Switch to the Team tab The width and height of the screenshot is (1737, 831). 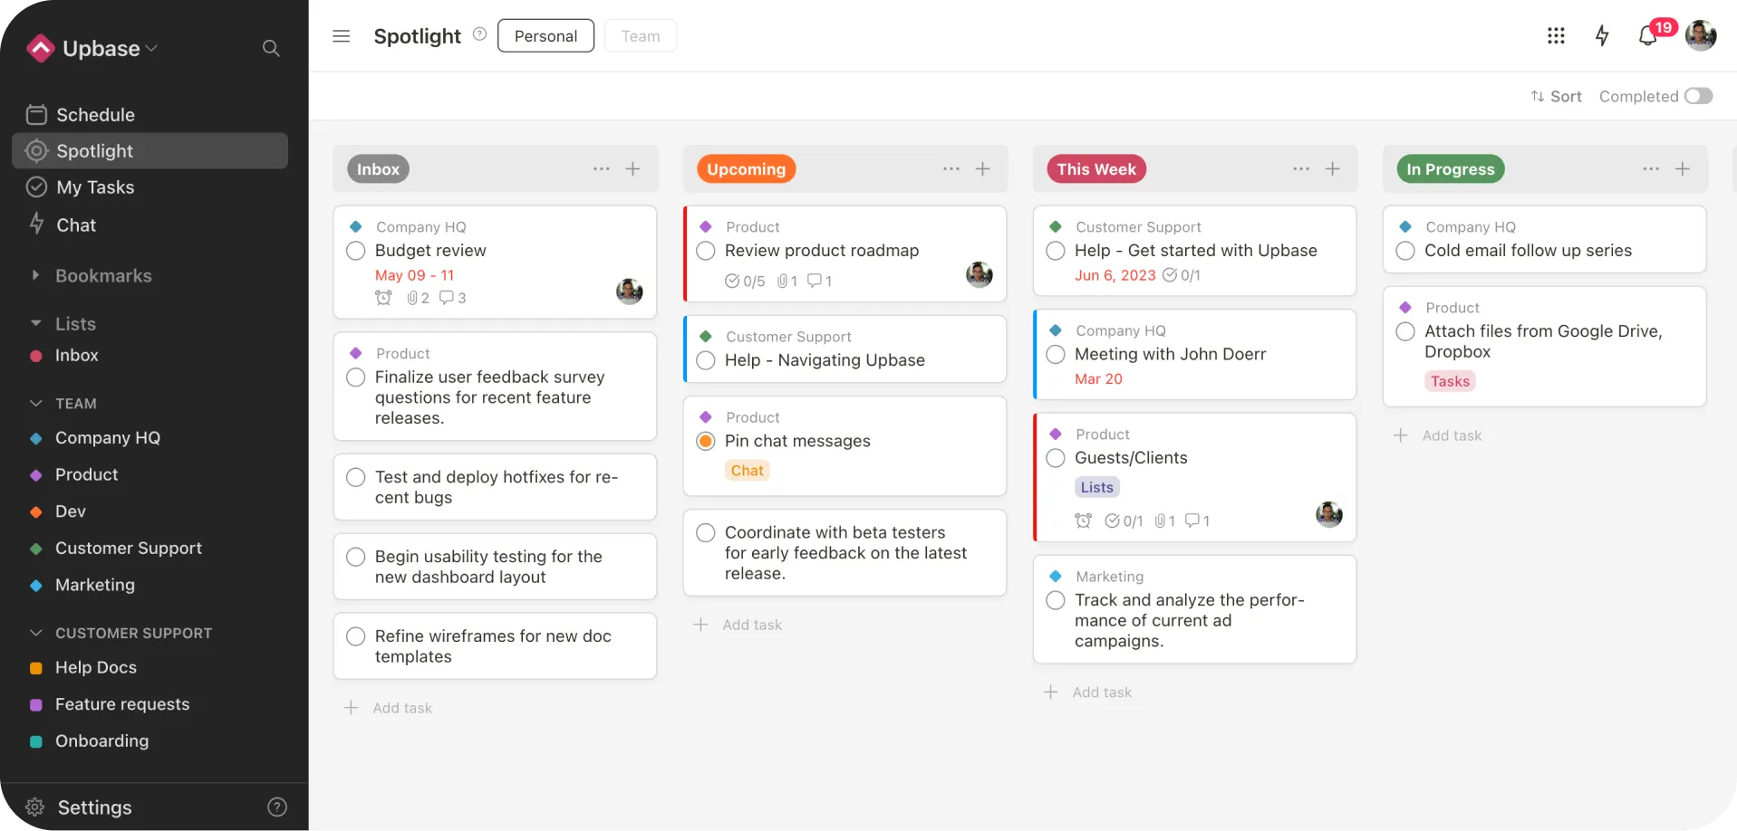[640, 36]
